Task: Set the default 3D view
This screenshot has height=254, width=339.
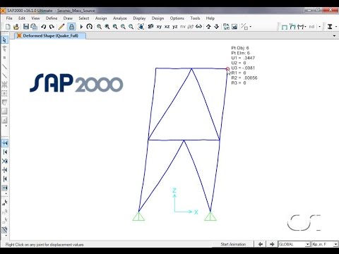Action: click(x=150, y=27)
